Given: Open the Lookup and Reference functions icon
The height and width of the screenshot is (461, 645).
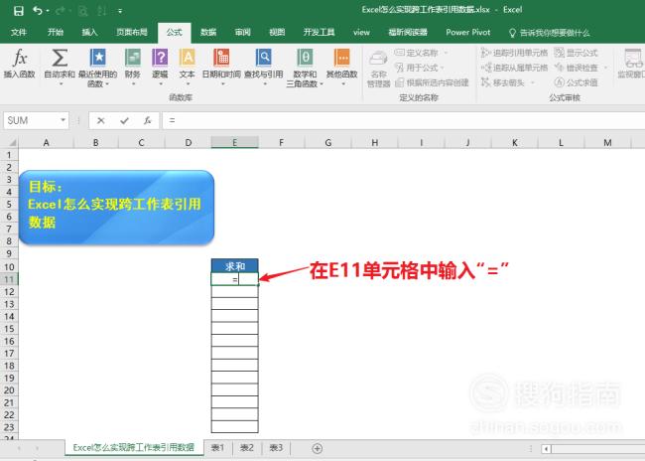Looking at the screenshot, I should click(x=263, y=58).
